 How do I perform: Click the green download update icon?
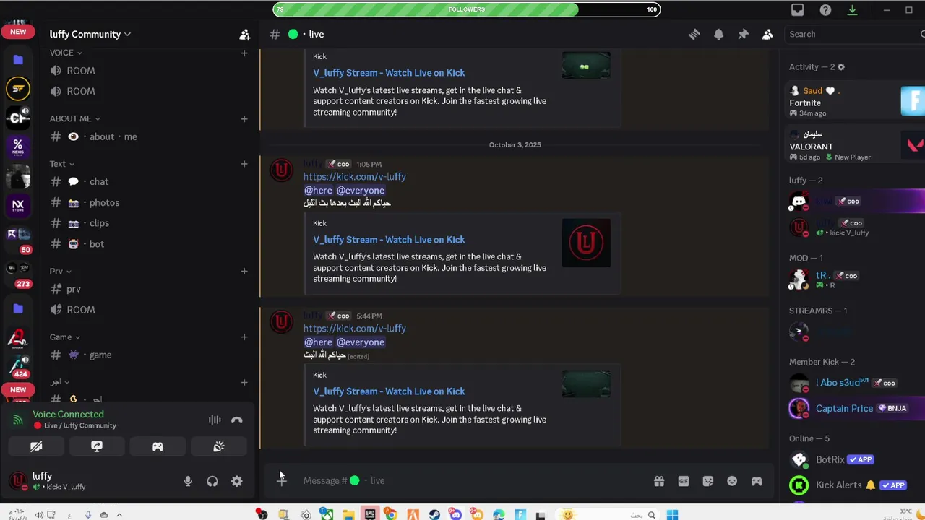[x=852, y=10]
